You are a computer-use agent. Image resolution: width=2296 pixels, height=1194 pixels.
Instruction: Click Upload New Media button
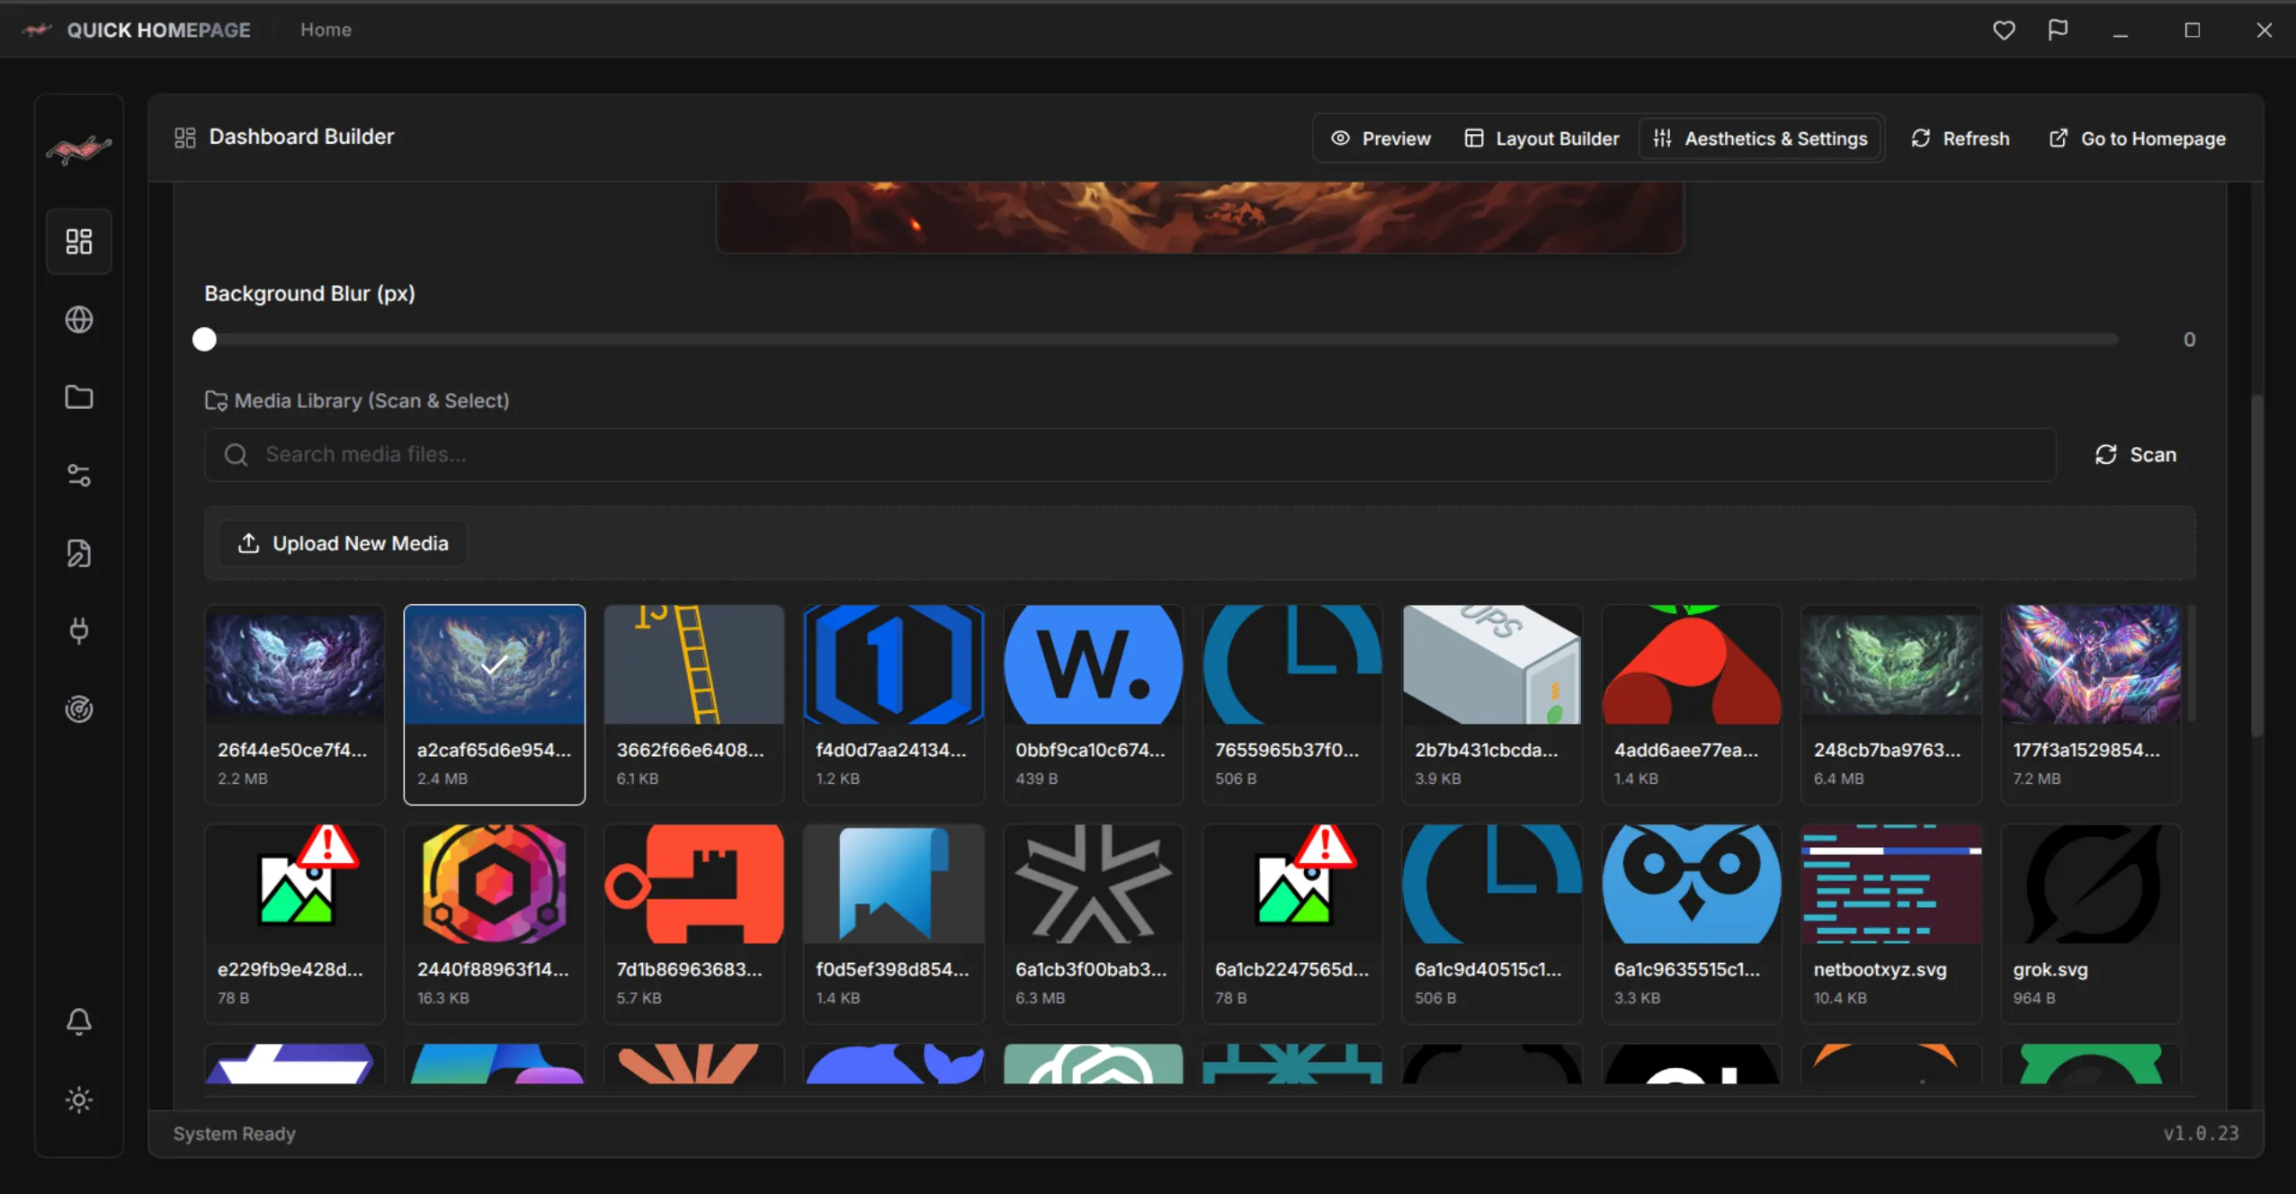[343, 543]
